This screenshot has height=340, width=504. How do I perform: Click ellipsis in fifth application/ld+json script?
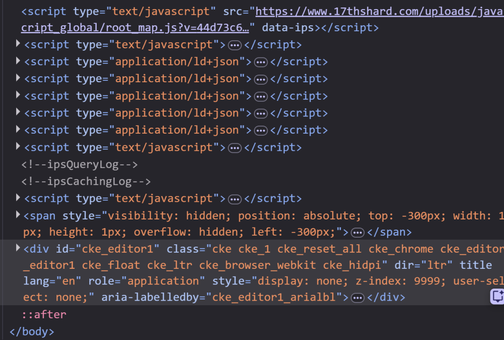click(x=261, y=131)
